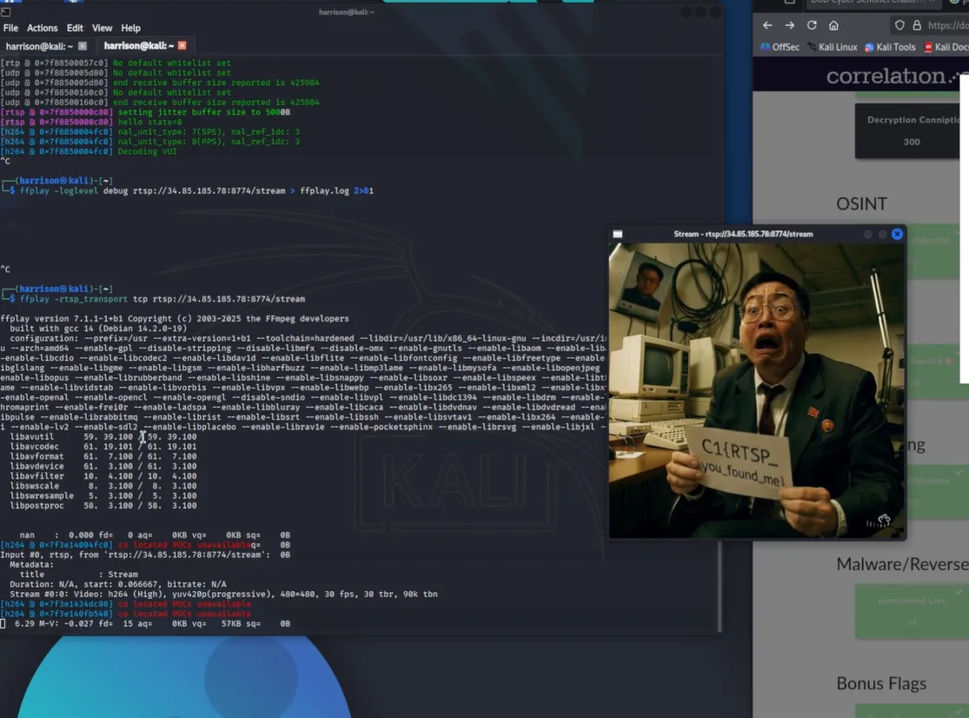Open the Help menu in terminal

(130, 28)
